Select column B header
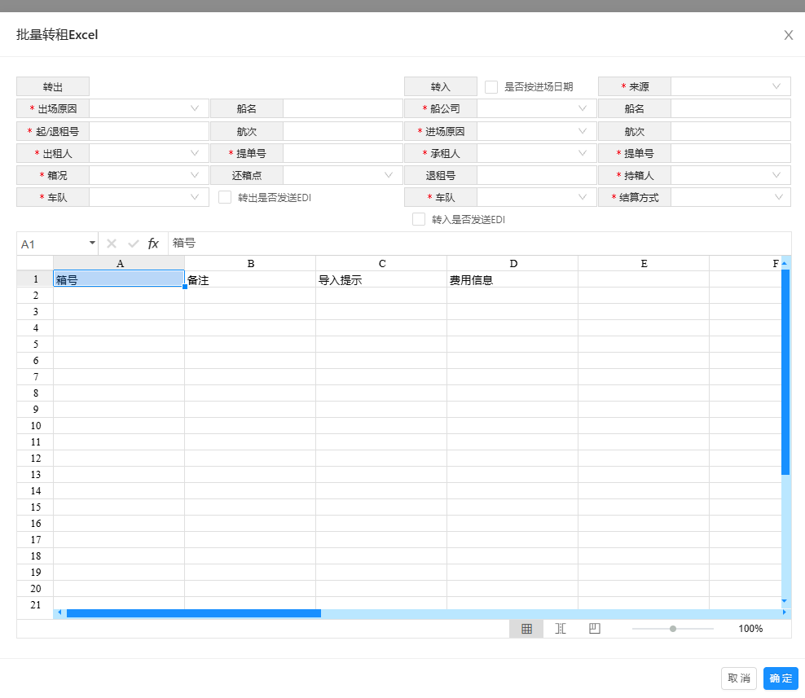This screenshot has height=698, width=805. [x=250, y=263]
